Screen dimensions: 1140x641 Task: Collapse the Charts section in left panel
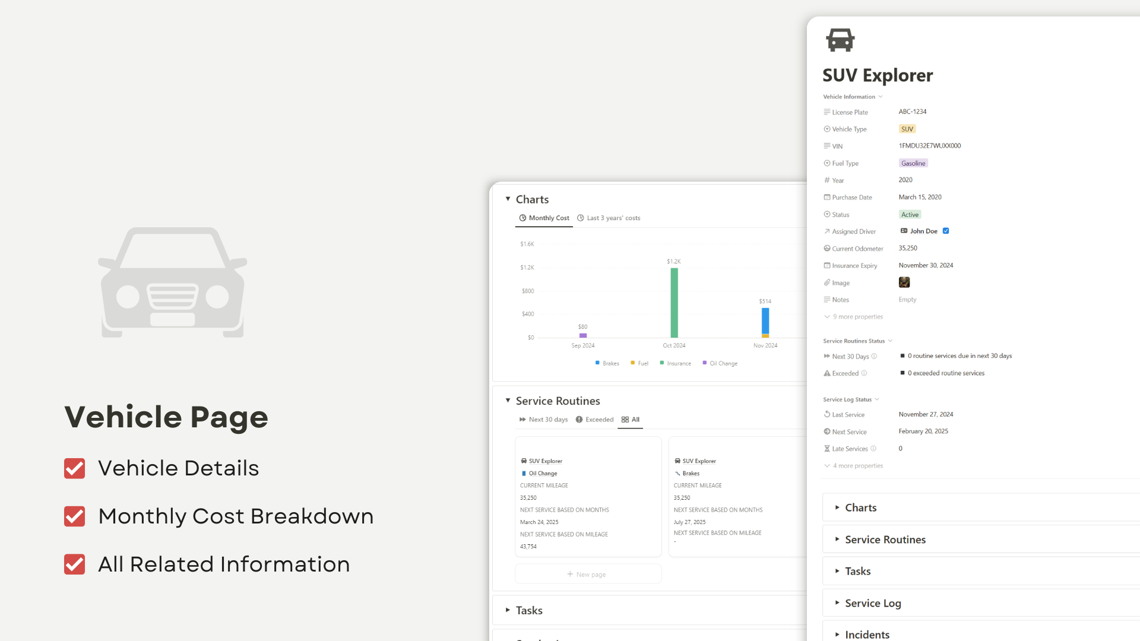508,199
